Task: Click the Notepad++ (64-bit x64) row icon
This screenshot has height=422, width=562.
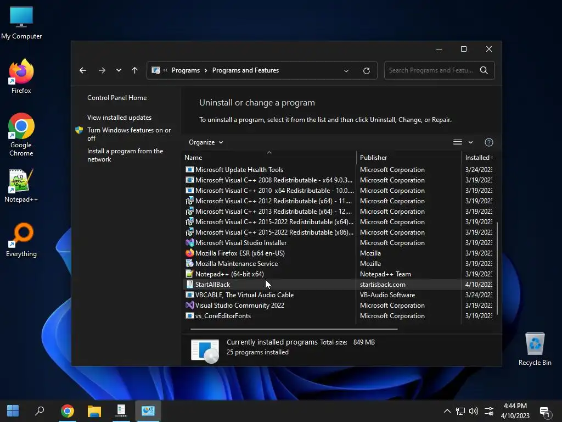Action: pos(189,274)
